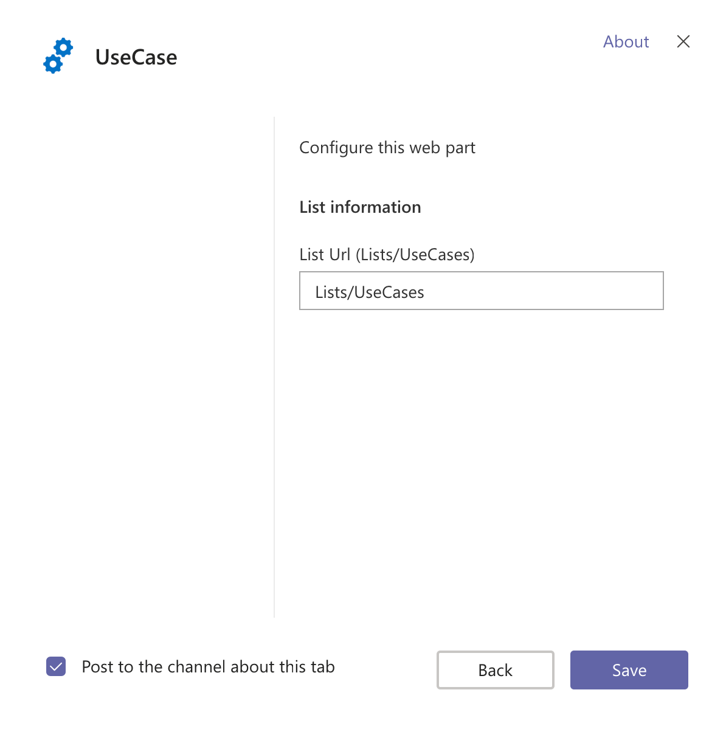The width and height of the screenshot is (726, 732).
Task: Click the 'Post to the channel about this tab' label
Action: 208,667
